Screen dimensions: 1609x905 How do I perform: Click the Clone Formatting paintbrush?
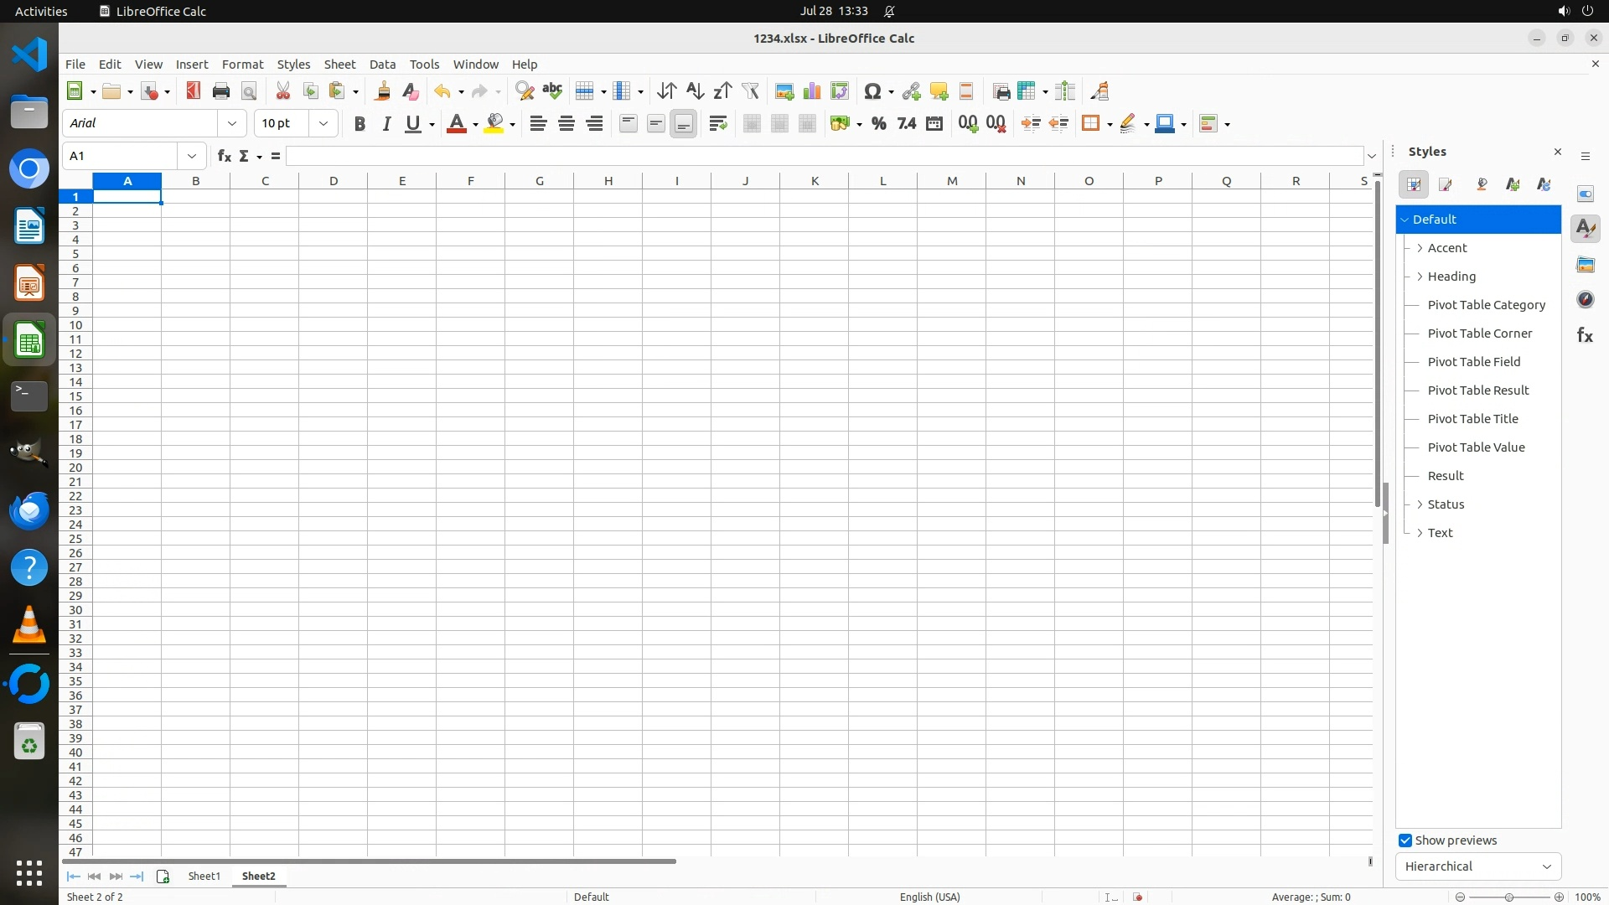click(x=383, y=91)
